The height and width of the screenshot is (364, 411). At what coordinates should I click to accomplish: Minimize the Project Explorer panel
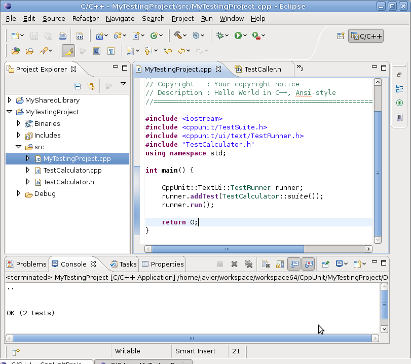[116, 67]
